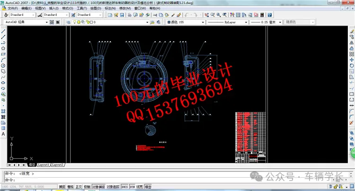Viewport: 355px width, 191px height.
Task: Open the ByLayer linetype dropdown
Action: [x=246, y=22]
